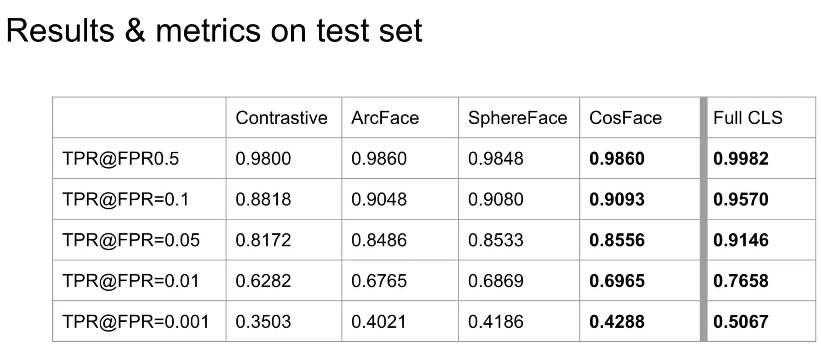Image resolution: width=821 pixels, height=349 pixels.
Task: Select the CosFace header cell
Action: (x=640, y=117)
